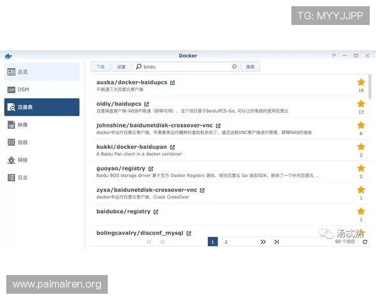Screen dimensions: 376x300
Task: Click star icon of baidubce/registry
Action: click(361, 211)
